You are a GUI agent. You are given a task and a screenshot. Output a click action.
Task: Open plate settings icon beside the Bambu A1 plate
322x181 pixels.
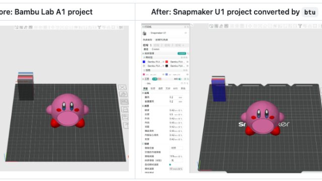click(x=125, y=117)
